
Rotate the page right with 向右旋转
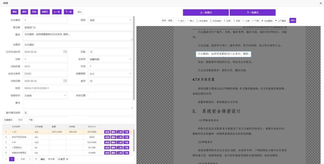tap(215, 20)
